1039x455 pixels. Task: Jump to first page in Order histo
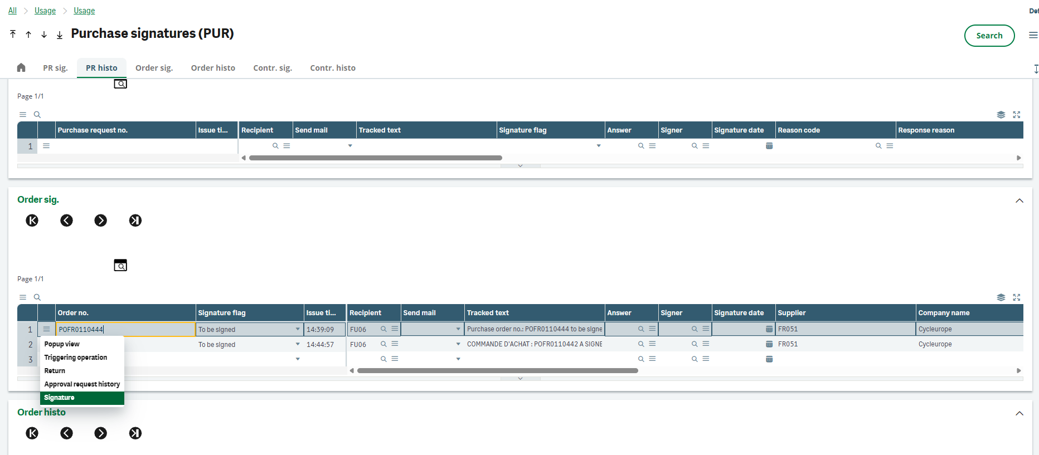point(32,433)
